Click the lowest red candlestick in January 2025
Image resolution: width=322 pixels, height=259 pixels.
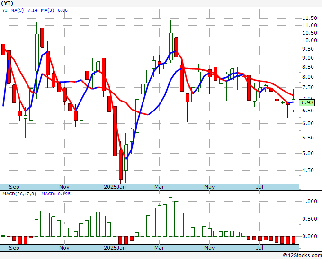pyautogui.click(x=121, y=165)
